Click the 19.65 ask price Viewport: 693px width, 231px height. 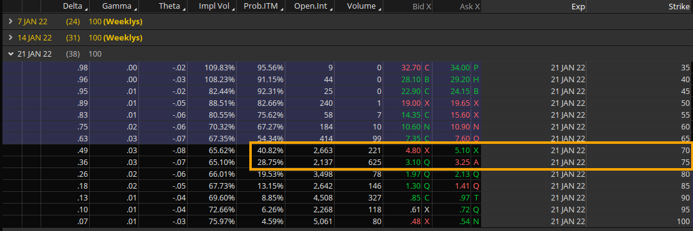(x=460, y=103)
